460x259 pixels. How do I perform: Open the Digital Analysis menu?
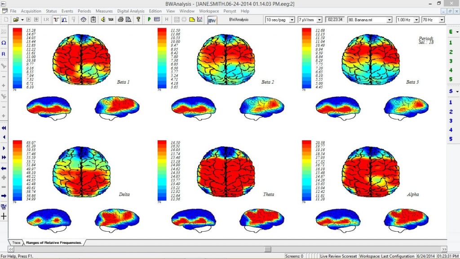tap(131, 11)
